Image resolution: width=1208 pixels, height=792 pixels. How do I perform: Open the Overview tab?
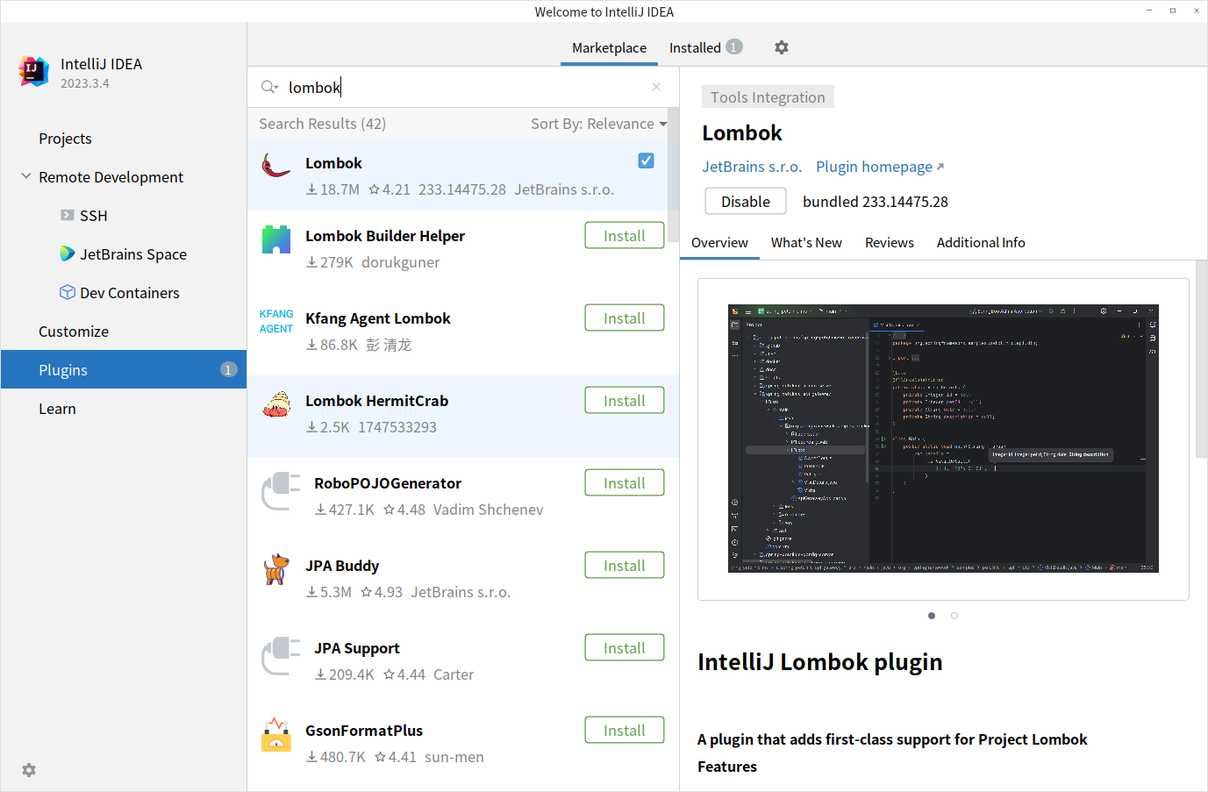tap(719, 243)
